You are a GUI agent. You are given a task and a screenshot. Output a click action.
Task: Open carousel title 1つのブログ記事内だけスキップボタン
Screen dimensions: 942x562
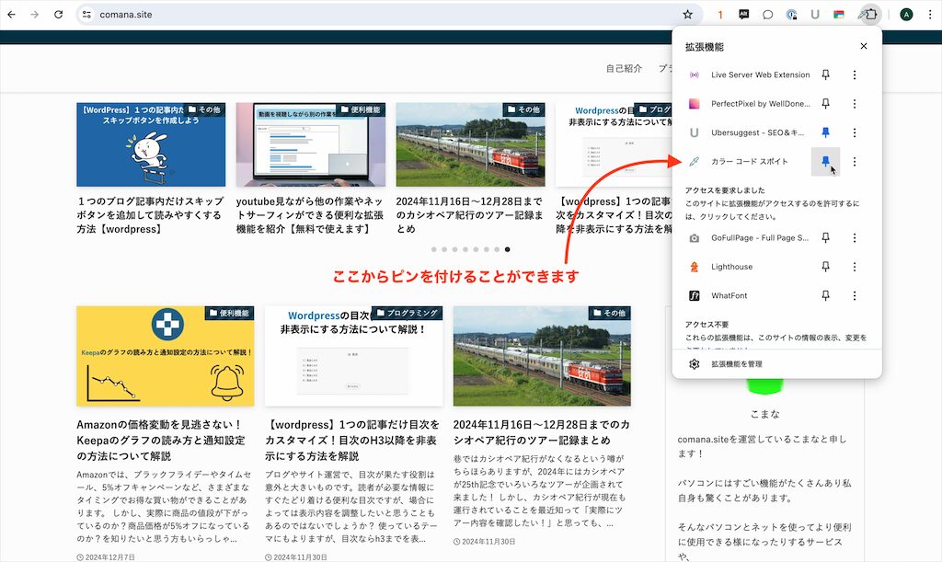pos(150,215)
